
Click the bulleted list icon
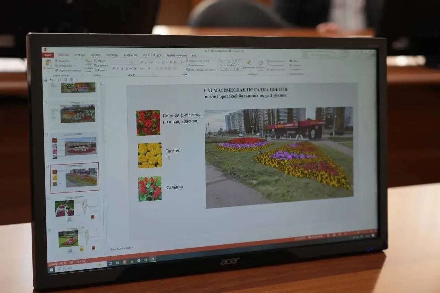coord(157,63)
